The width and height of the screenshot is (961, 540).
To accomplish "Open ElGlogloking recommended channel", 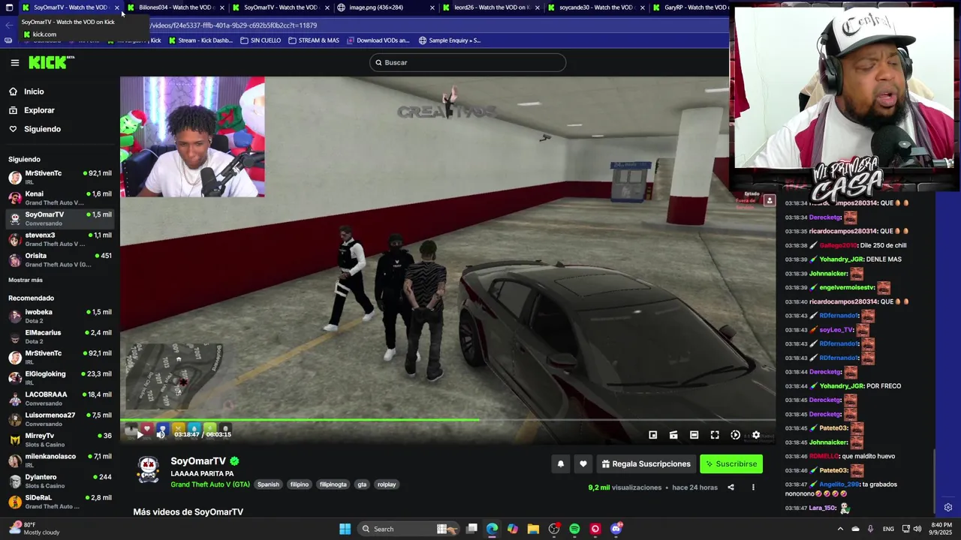I will [60, 377].
